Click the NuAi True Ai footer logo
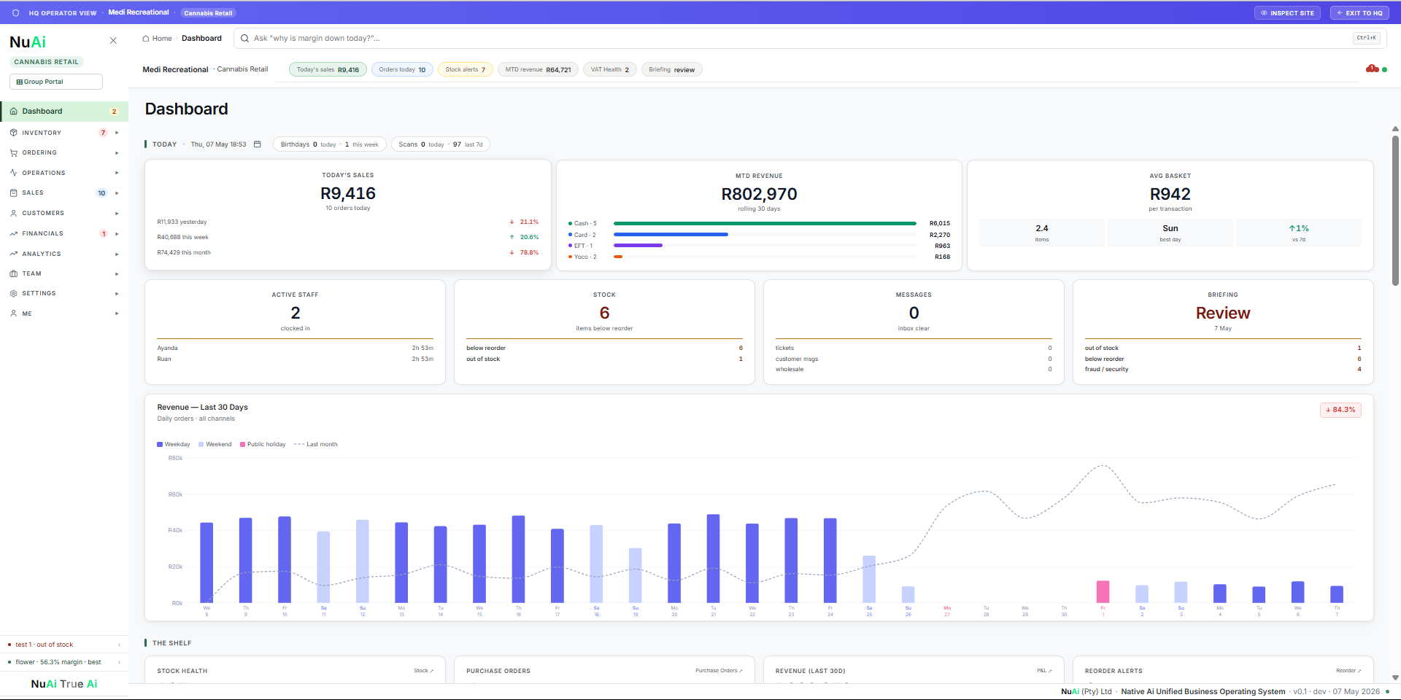The height and width of the screenshot is (700, 1401). click(x=64, y=684)
